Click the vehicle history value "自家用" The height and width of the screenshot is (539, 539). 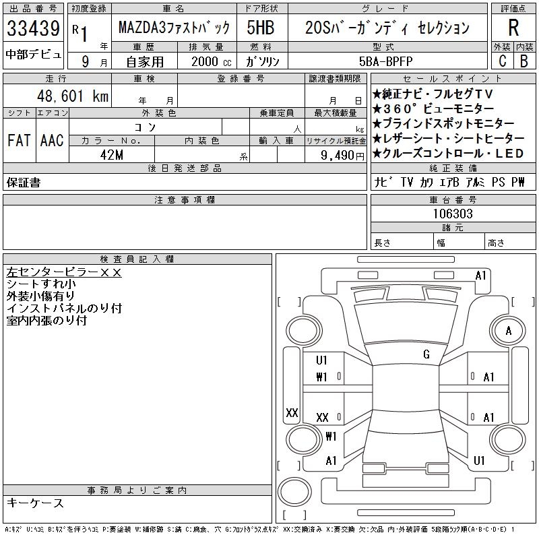(145, 62)
